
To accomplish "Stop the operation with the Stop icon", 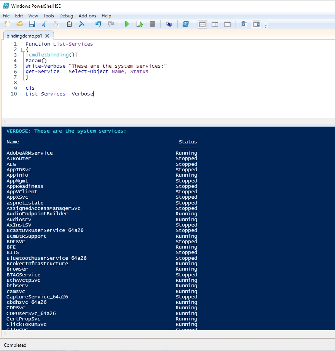I will point(152,24).
